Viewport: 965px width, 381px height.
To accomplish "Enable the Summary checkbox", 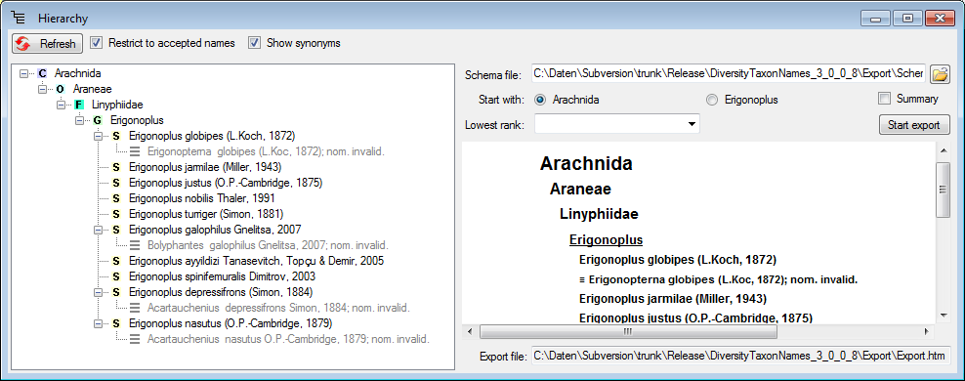I will [884, 99].
